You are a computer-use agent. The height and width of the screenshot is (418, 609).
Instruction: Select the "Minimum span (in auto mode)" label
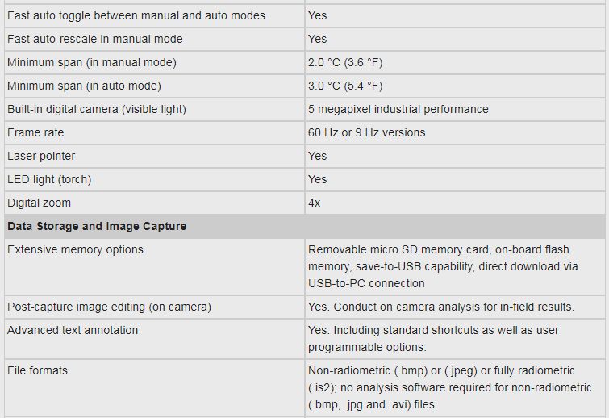pos(84,86)
